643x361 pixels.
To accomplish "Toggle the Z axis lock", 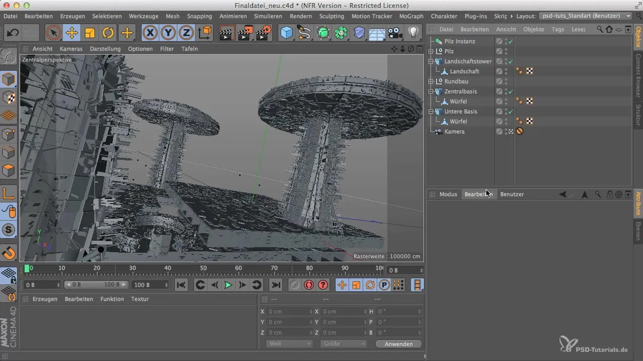I will coord(186,33).
